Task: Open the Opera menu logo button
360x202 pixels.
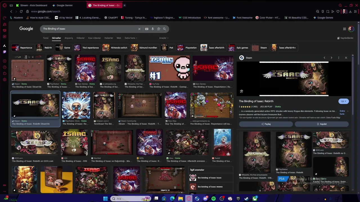Action: [4, 5]
